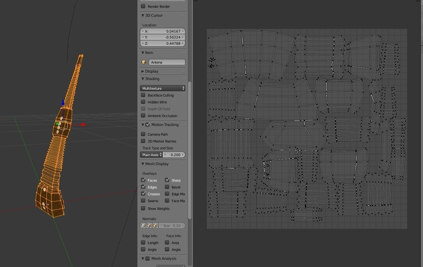
Task: Grab the Motion Tracking panel grip handle
Action: click(183, 125)
